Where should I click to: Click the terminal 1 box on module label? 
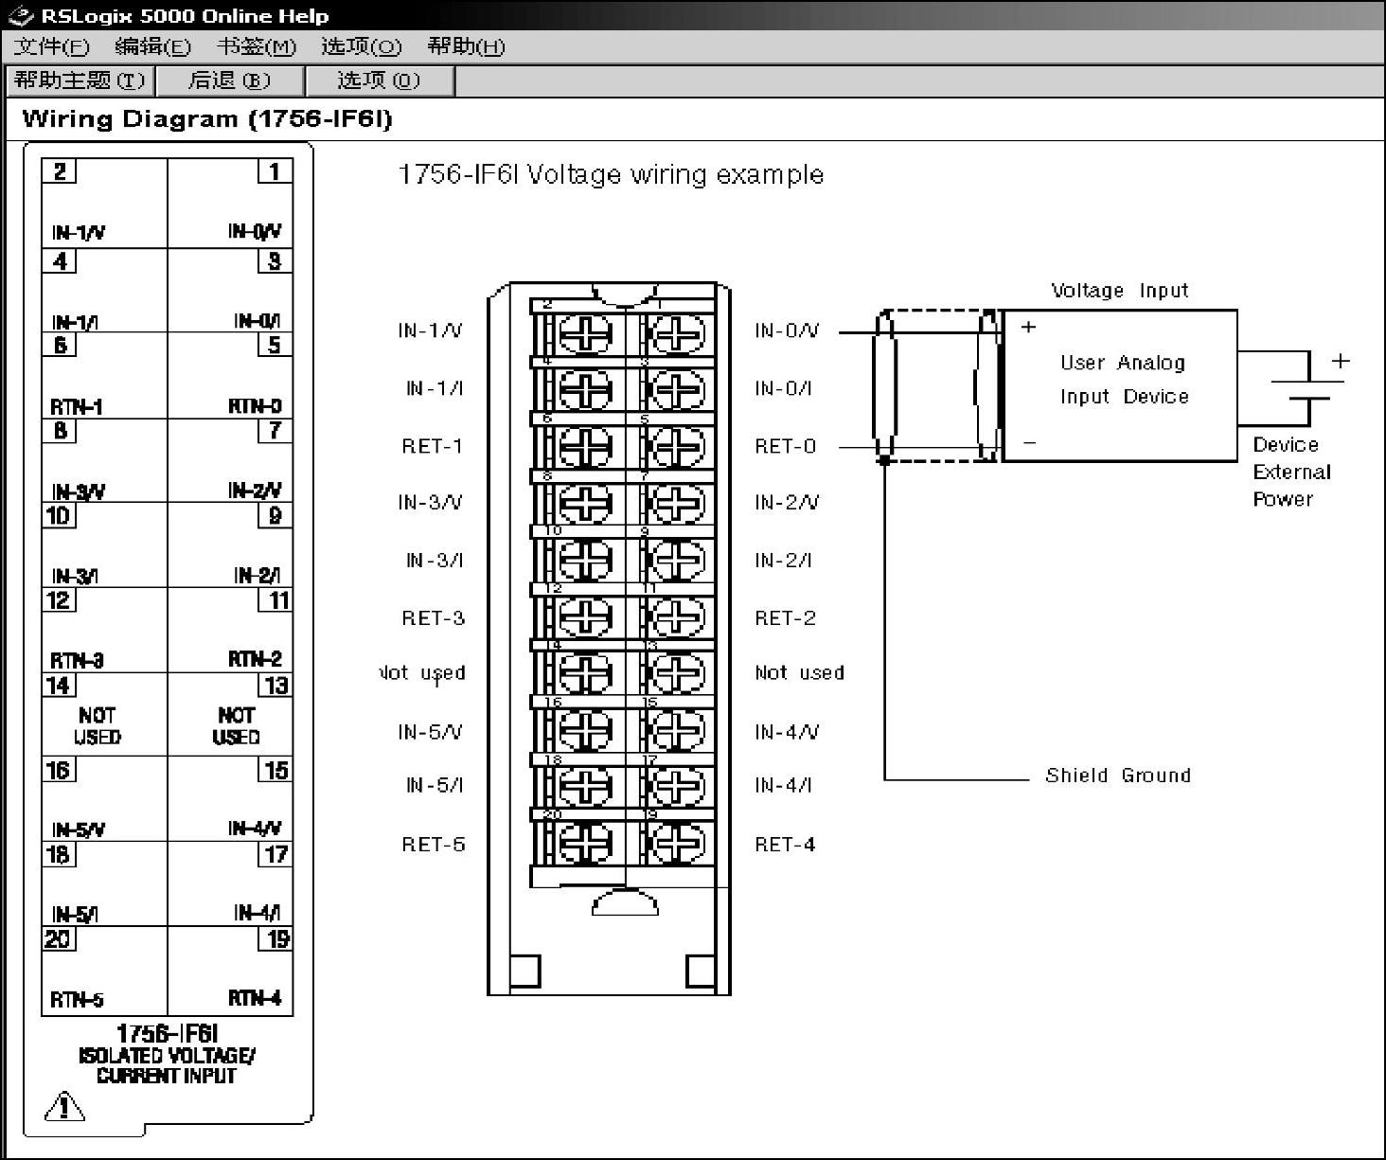[x=275, y=171]
